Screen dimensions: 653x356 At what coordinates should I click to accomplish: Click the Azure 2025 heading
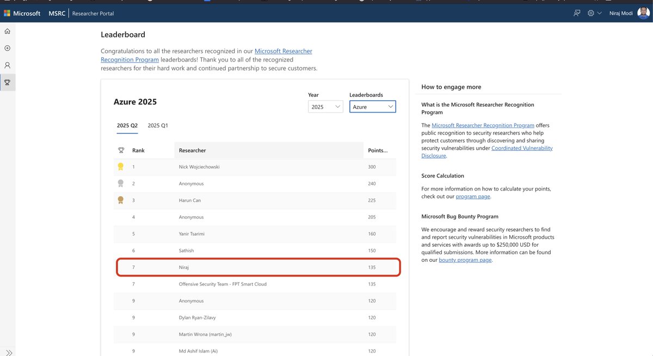[x=135, y=102]
